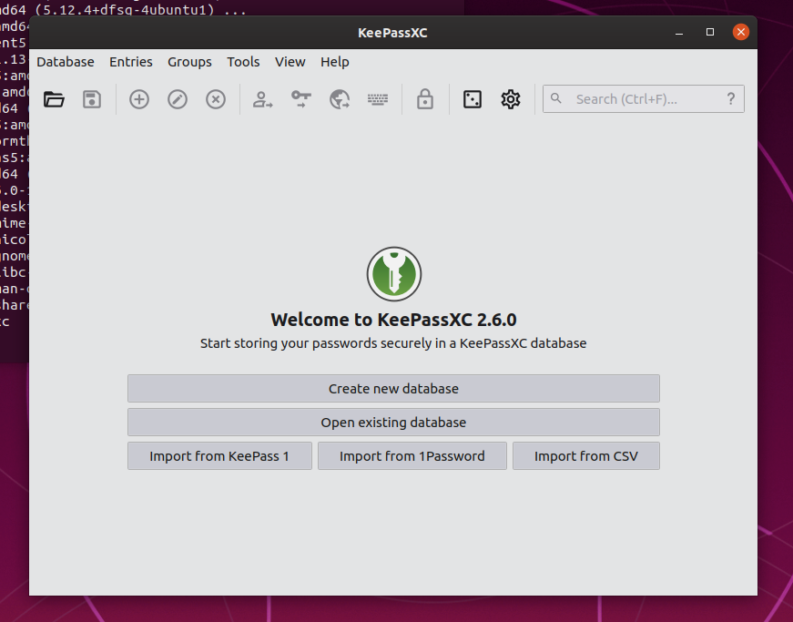Viewport: 793px width, 622px height.
Task: Click the Edit entry pencil icon
Action: pyautogui.click(x=178, y=99)
